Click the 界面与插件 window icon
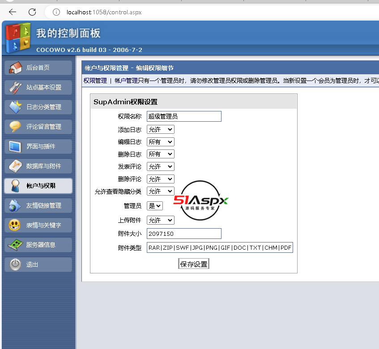379x349 pixels. (x=15, y=146)
